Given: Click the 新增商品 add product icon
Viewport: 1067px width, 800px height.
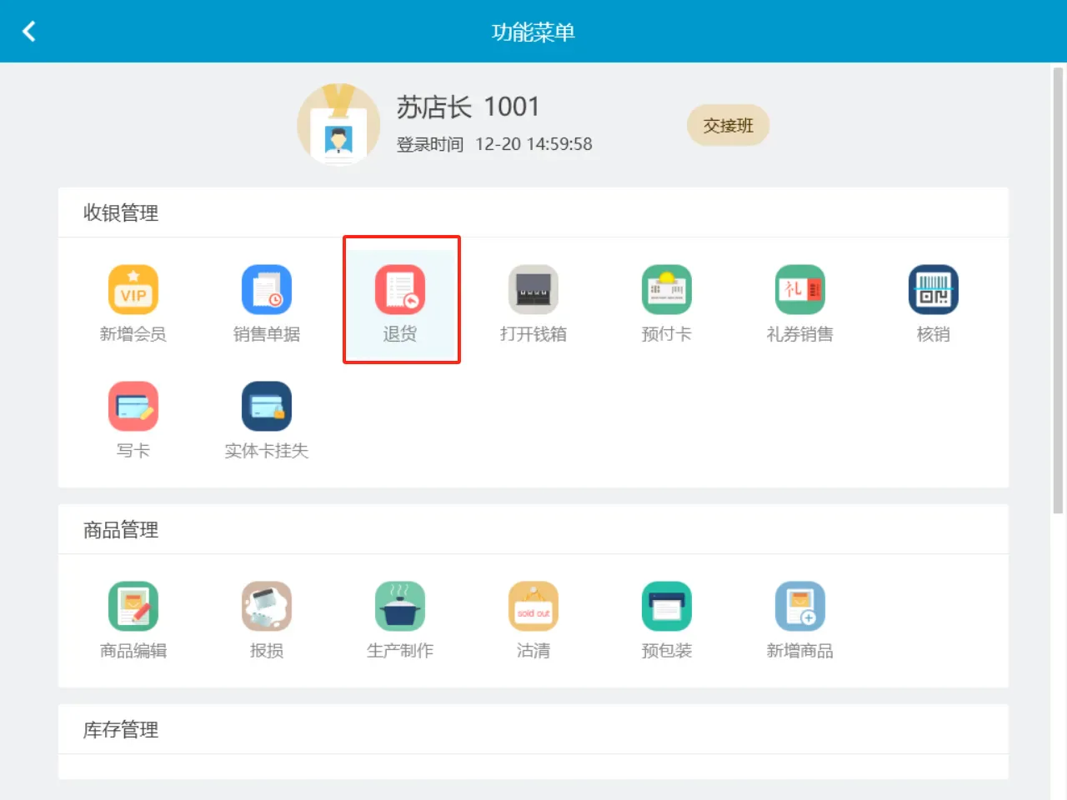Looking at the screenshot, I should click(800, 606).
